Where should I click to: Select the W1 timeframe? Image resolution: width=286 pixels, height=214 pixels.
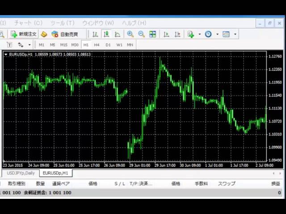point(119,45)
